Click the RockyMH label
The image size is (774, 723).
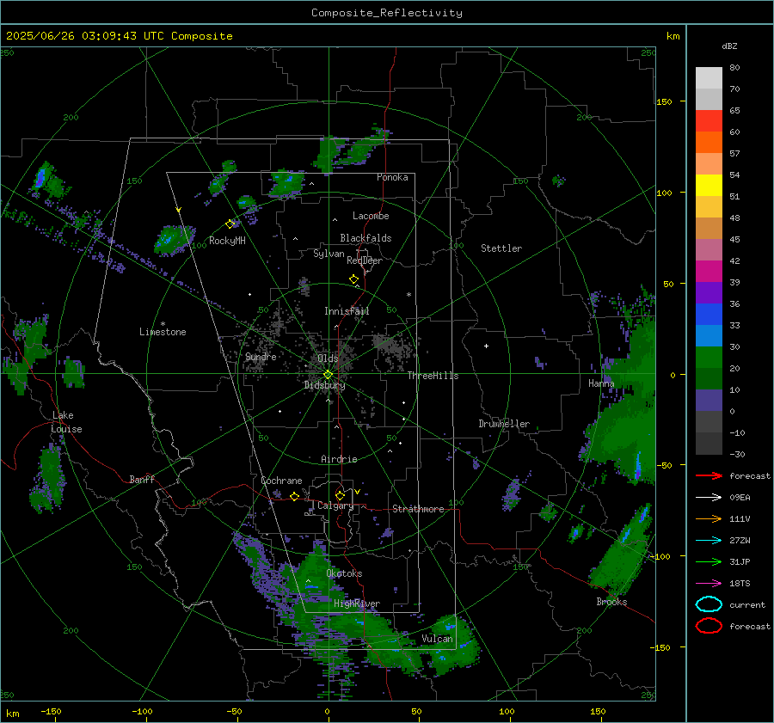click(227, 241)
